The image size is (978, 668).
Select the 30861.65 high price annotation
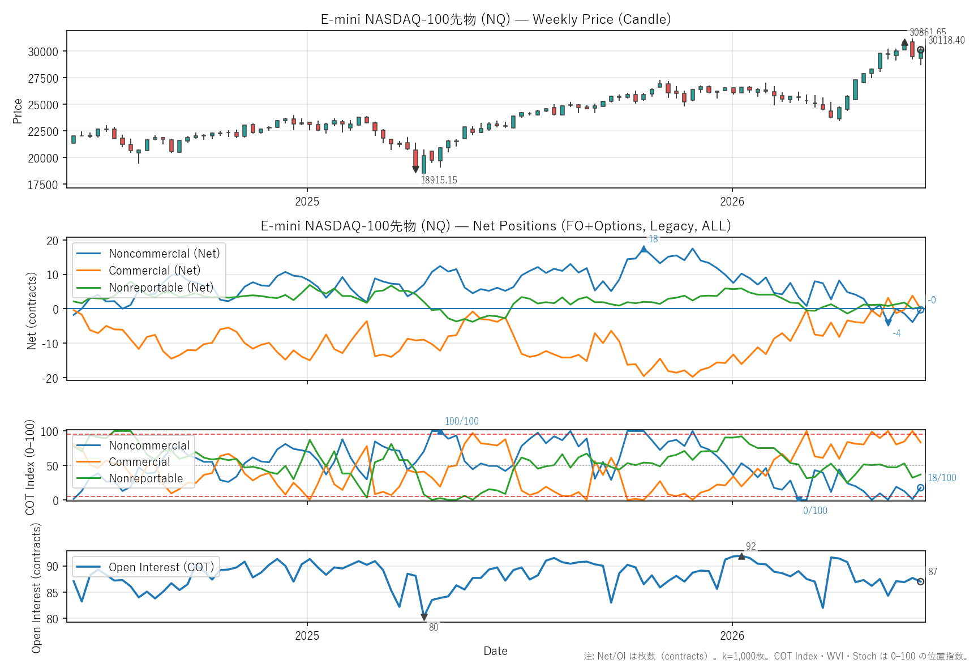point(928,32)
